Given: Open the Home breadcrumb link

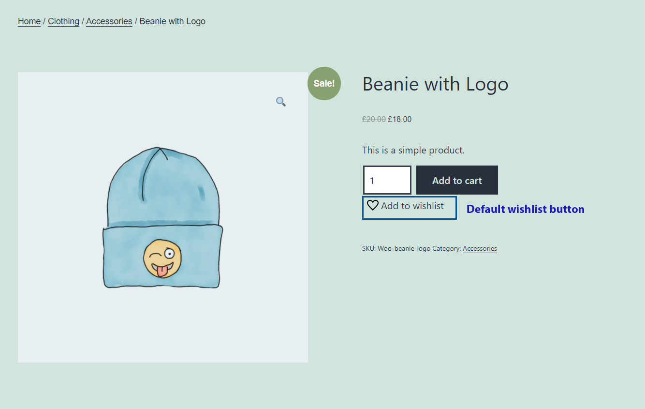Looking at the screenshot, I should point(29,21).
